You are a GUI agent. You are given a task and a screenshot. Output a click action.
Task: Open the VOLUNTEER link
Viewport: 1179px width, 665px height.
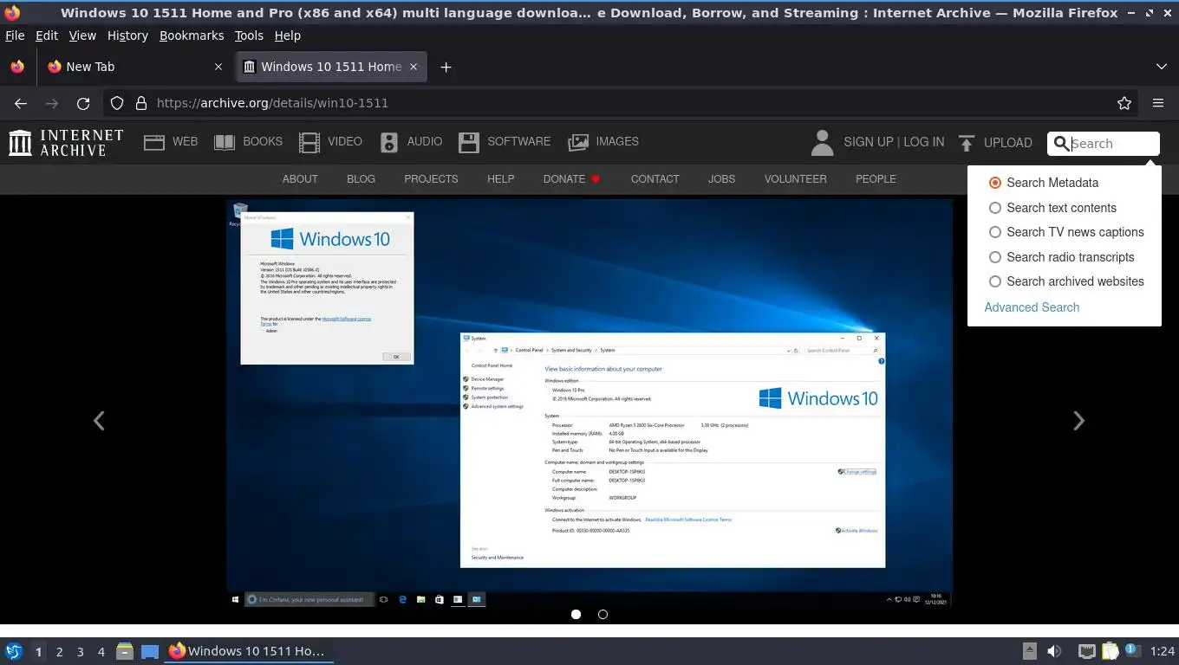pyautogui.click(x=795, y=179)
